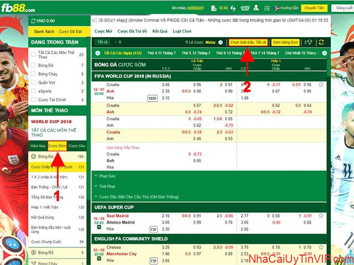
Task: Select 1 X 2 (Hiệp & Hết trận) market
Action: (58, 177)
